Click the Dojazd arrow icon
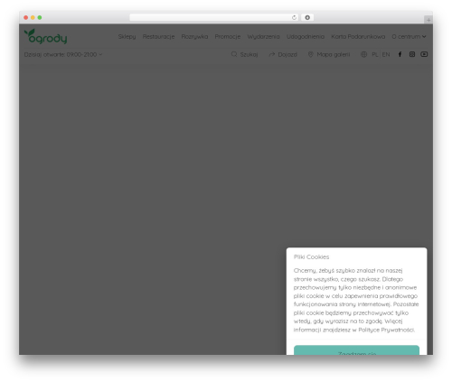Viewport: 452px width, 382px height. point(272,54)
